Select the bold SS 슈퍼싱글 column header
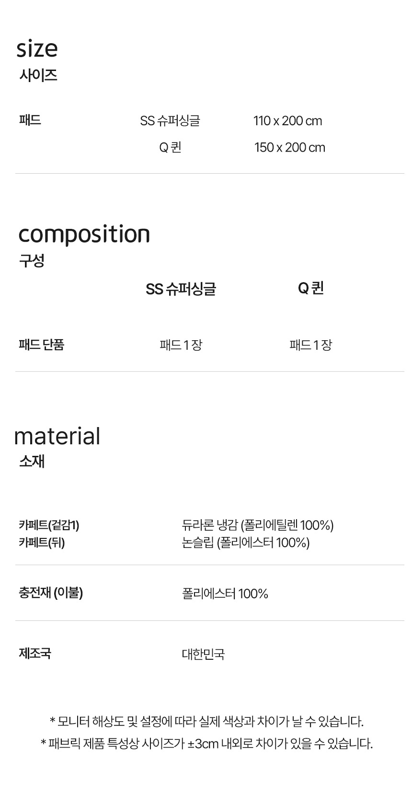 (181, 289)
